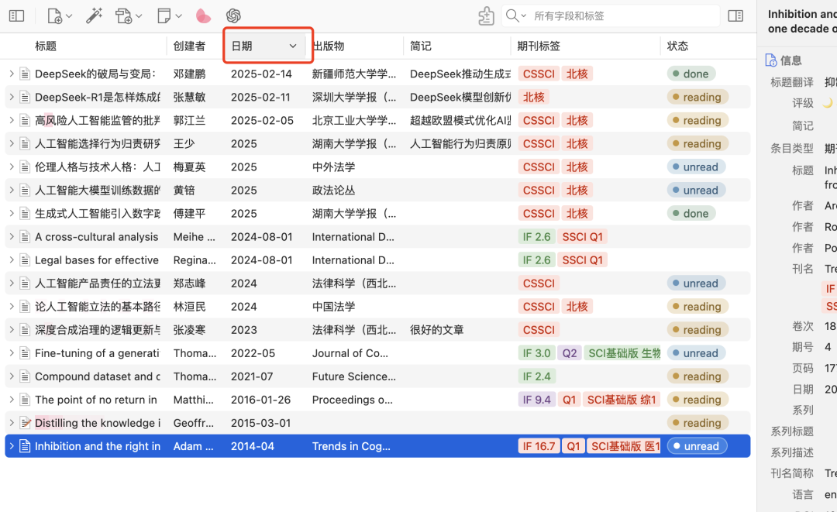The height and width of the screenshot is (512, 837).
Task: Click the IF 16.7 tag in selected row
Action: tap(539, 446)
